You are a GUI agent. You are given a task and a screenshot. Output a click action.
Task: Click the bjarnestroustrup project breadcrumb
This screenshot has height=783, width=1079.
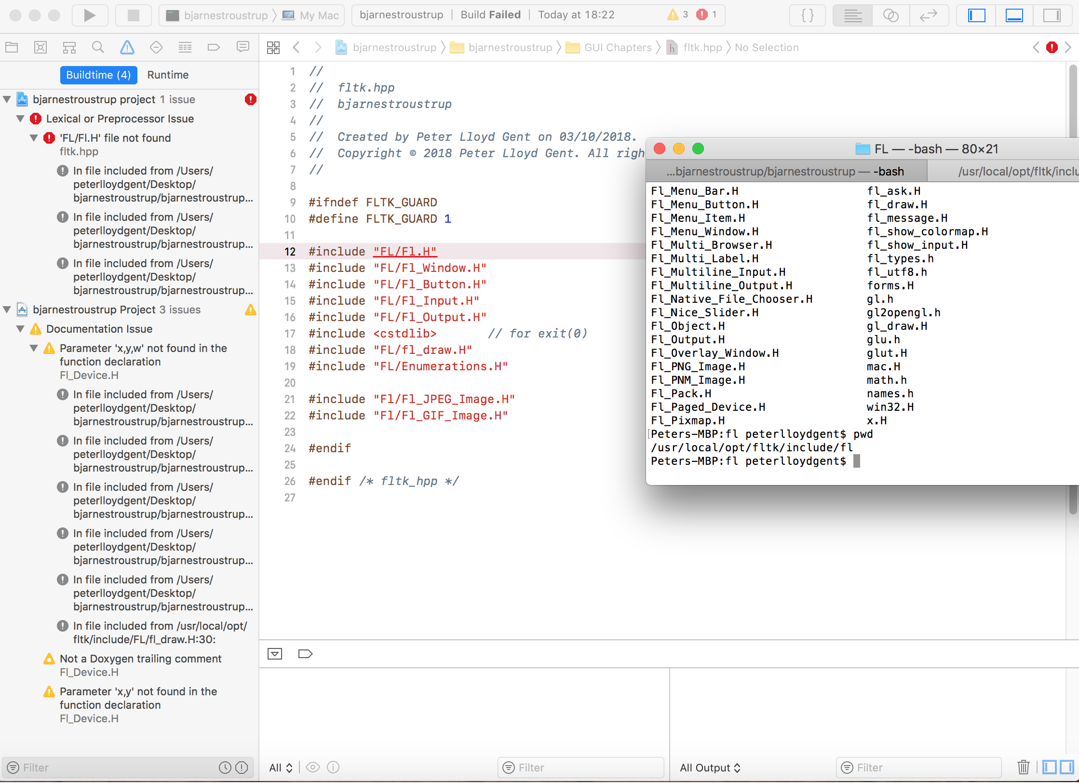click(386, 47)
